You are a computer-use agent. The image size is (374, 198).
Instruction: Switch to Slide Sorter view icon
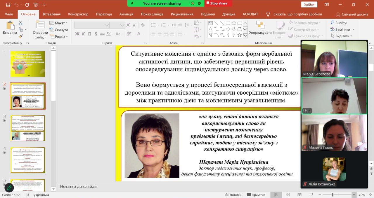pos(288,195)
